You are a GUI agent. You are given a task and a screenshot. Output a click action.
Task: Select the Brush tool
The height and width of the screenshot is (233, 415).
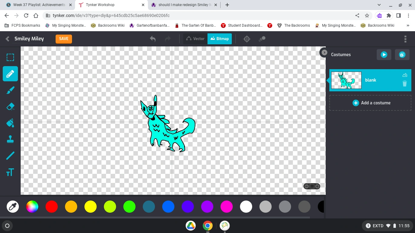[10, 90]
